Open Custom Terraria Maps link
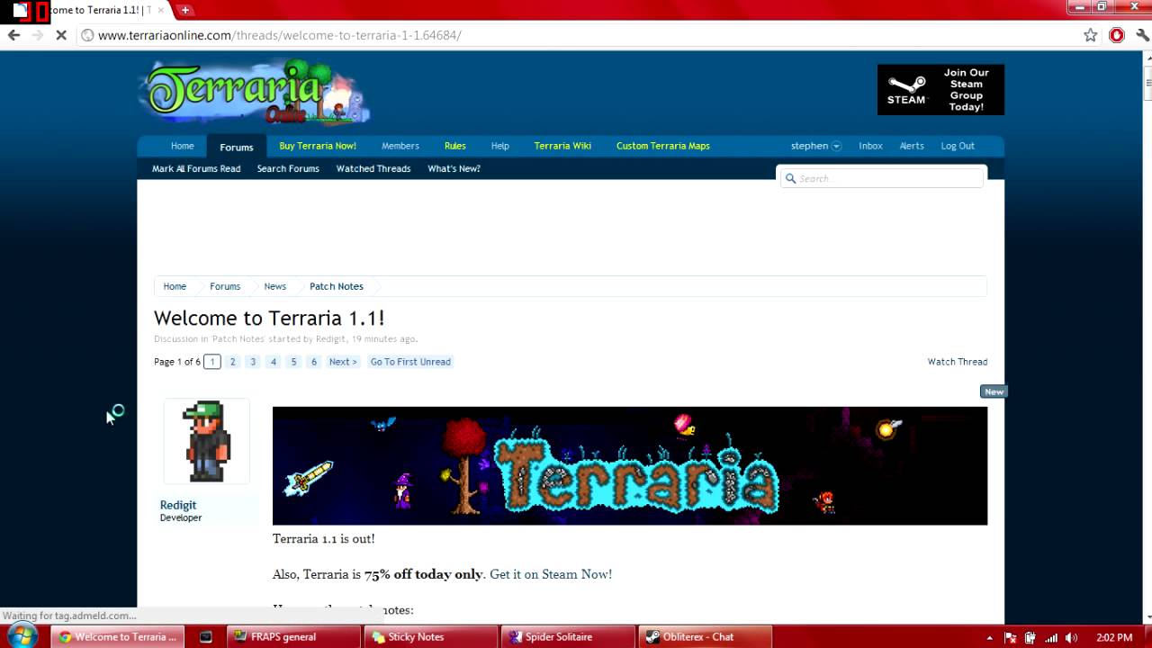This screenshot has height=648, width=1152. click(x=663, y=146)
